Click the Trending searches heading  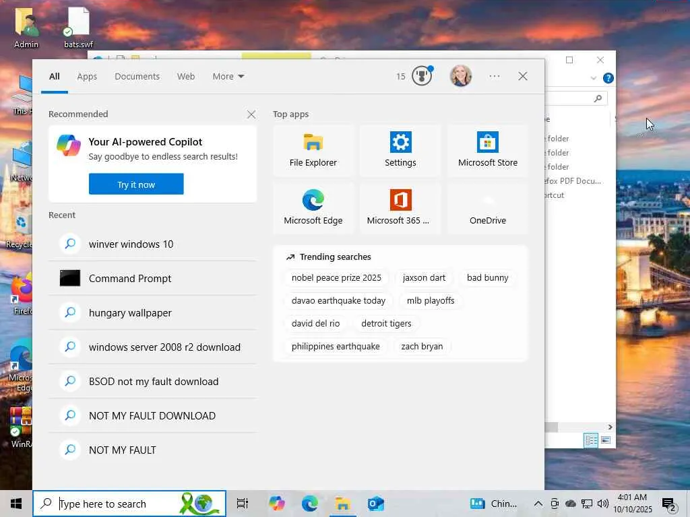(x=336, y=256)
